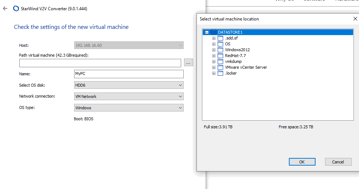The image size is (359, 189).
Task: Click the folder icon next to OS
Action: (x=220, y=44)
